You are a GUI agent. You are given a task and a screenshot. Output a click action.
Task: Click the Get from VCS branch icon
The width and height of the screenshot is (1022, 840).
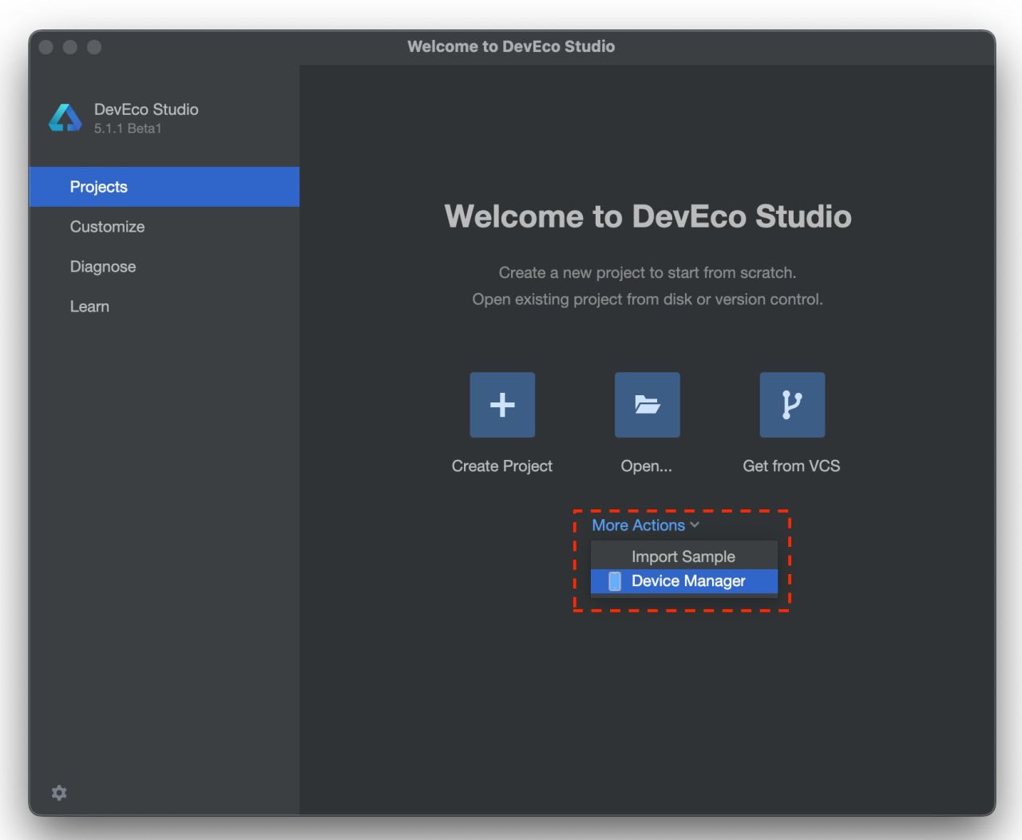pyautogui.click(x=792, y=405)
